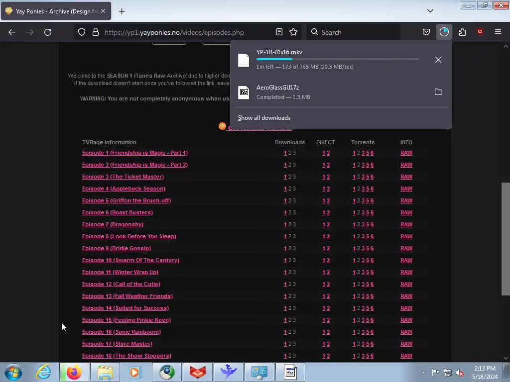Switch to Firefox taskbar button
The height and width of the screenshot is (382, 510).
(x=74, y=372)
